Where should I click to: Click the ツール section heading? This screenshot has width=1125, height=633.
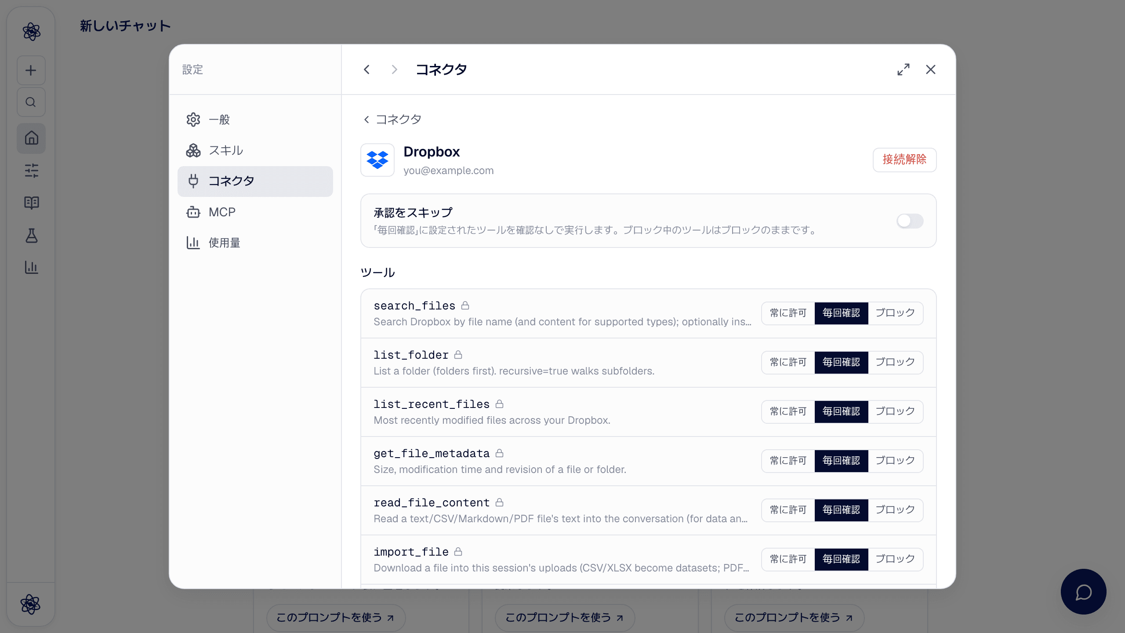378,273
